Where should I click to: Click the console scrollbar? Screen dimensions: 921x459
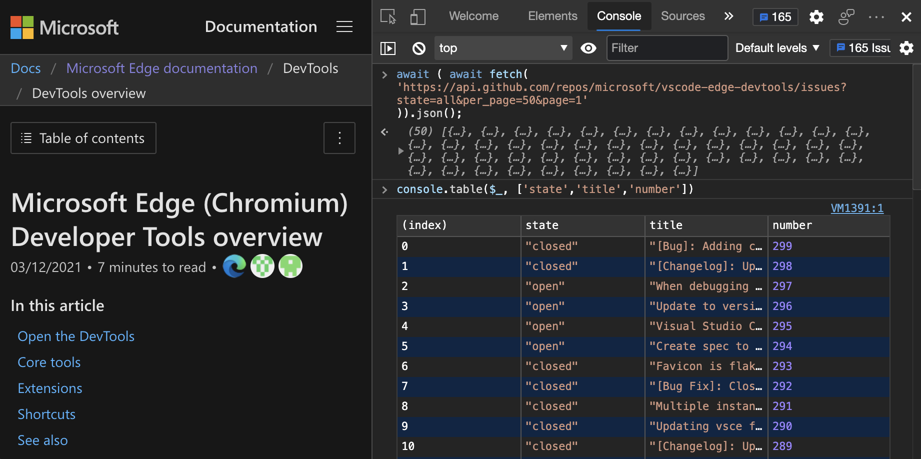[916, 127]
